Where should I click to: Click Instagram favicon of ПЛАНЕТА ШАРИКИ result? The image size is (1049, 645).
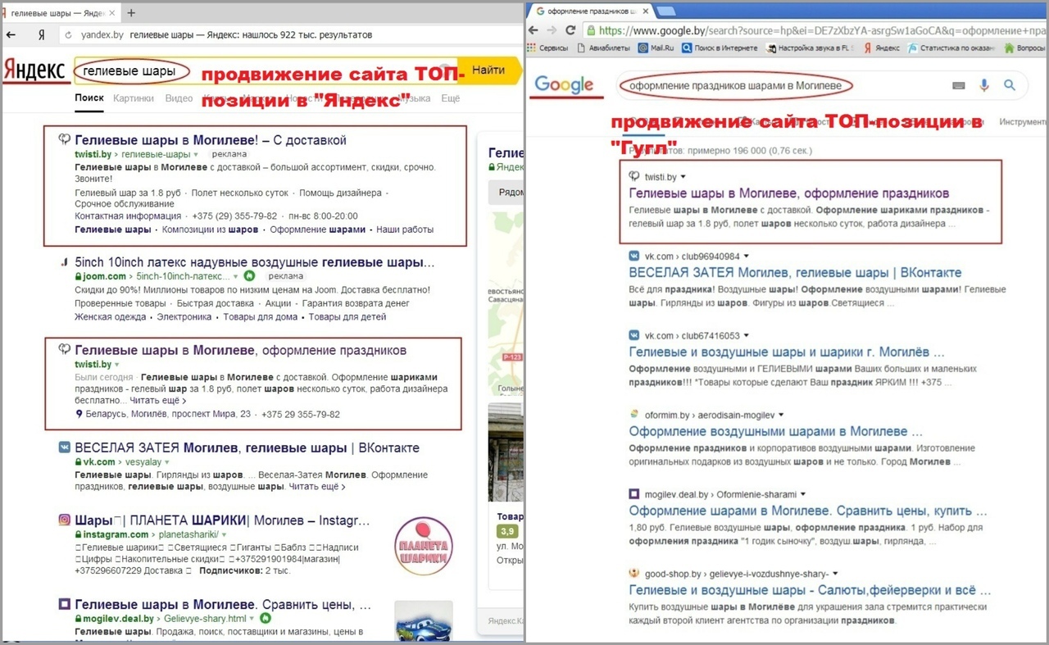[64, 520]
